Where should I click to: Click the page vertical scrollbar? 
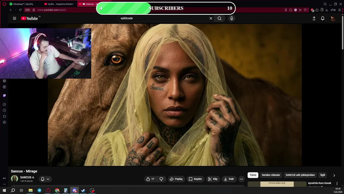[x=343, y=32]
